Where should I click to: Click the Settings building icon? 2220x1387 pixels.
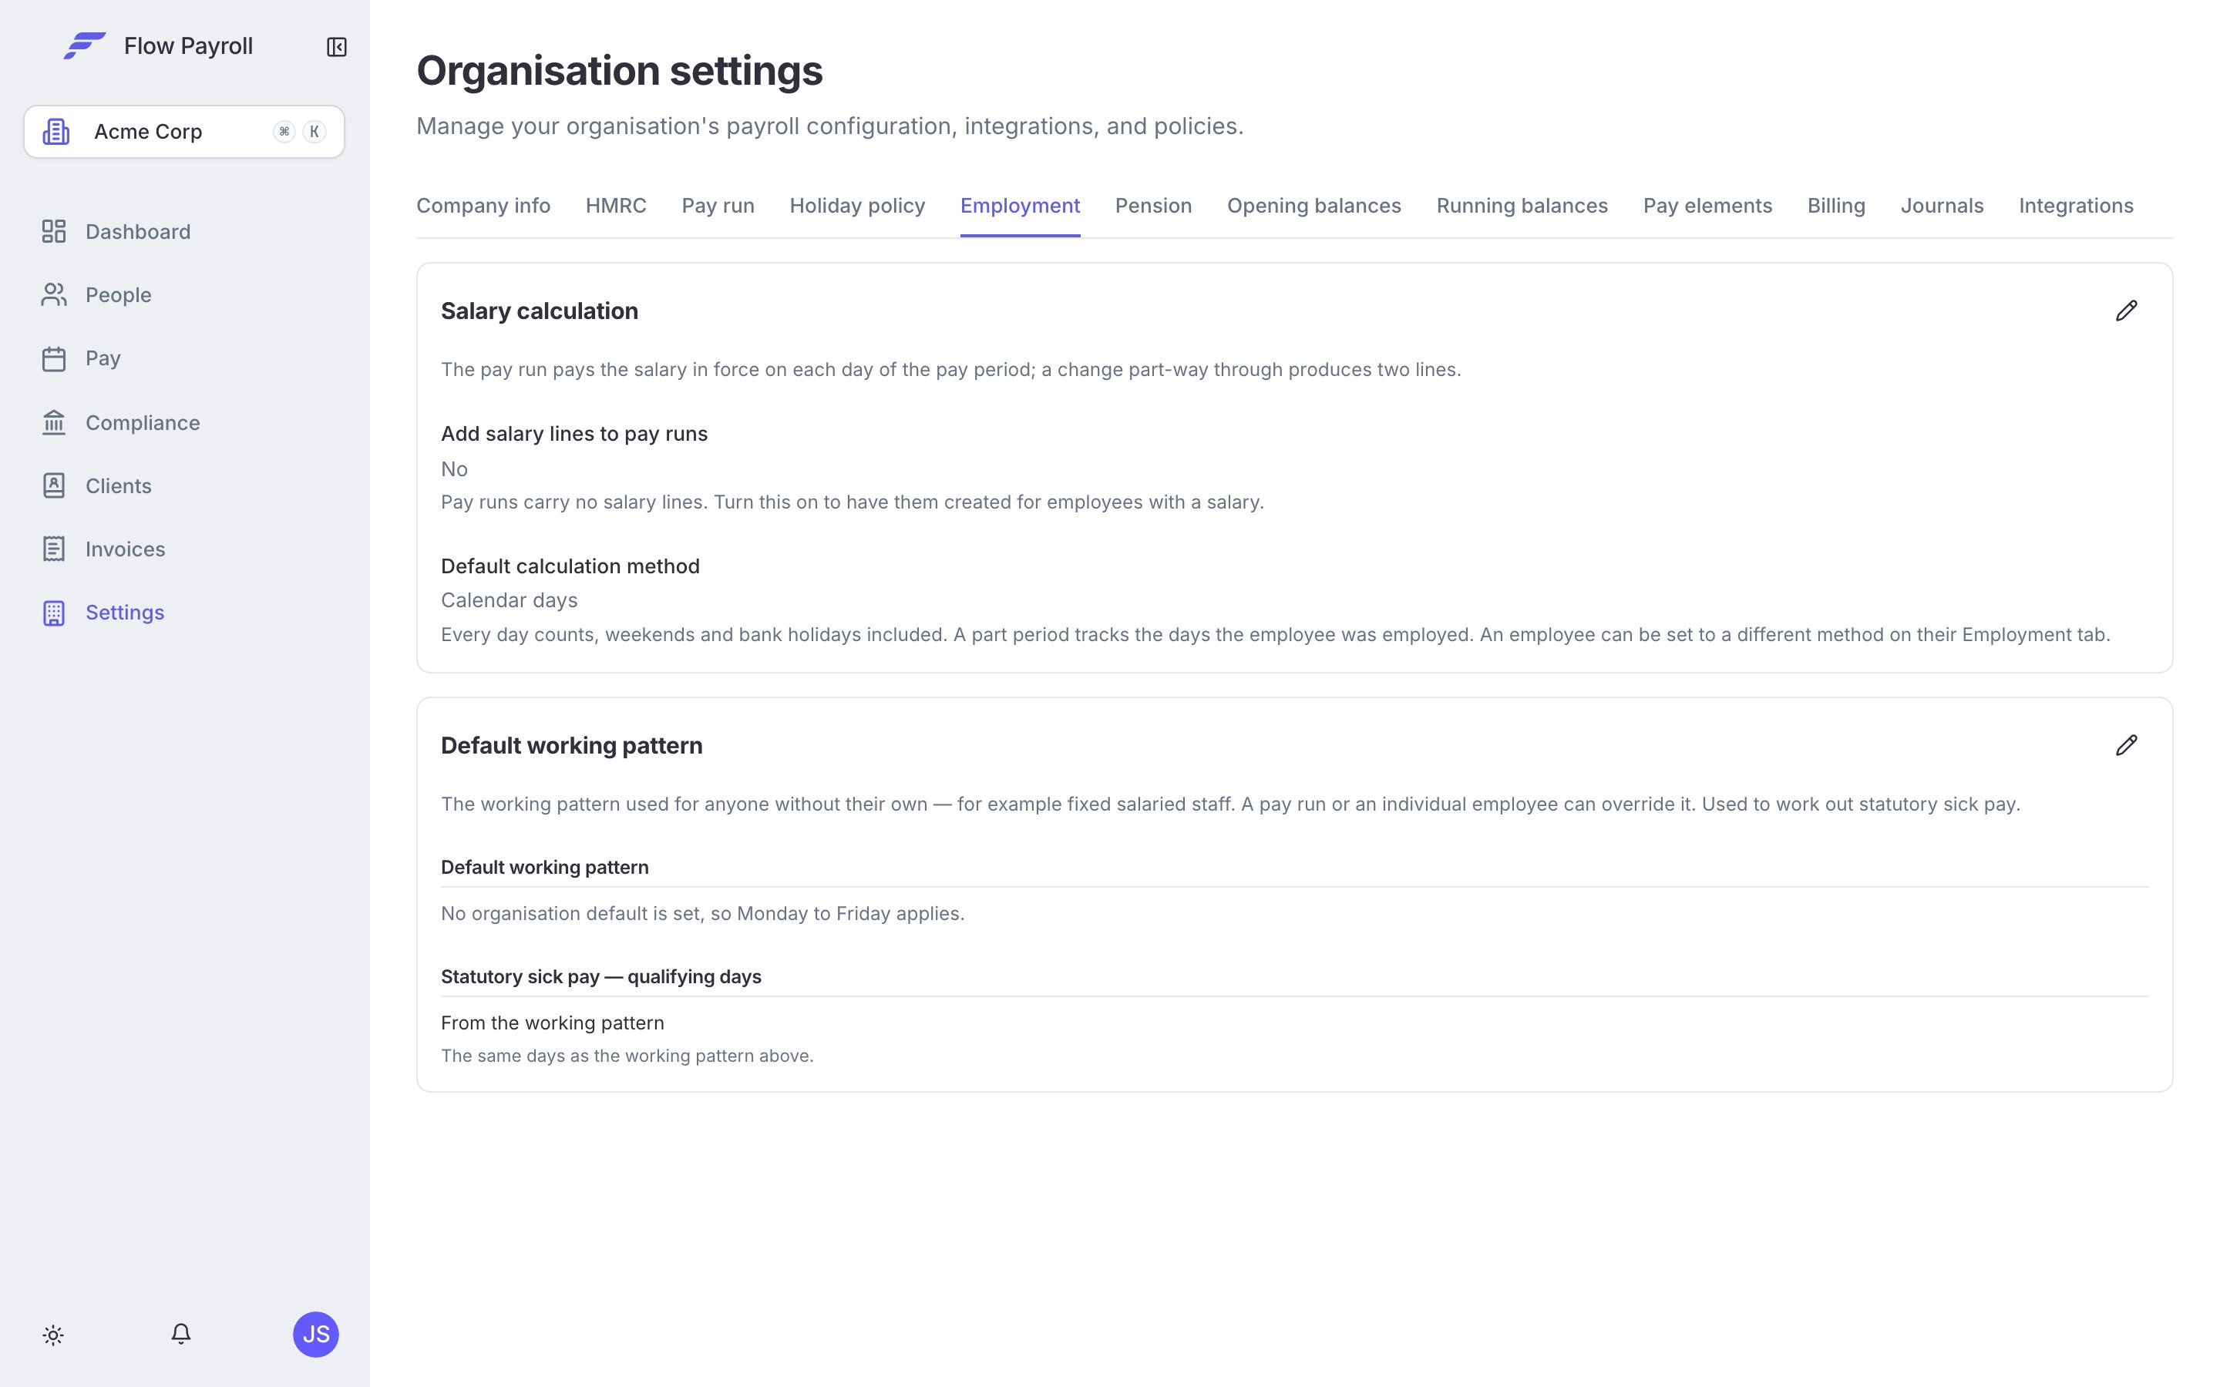[x=54, y=612]
